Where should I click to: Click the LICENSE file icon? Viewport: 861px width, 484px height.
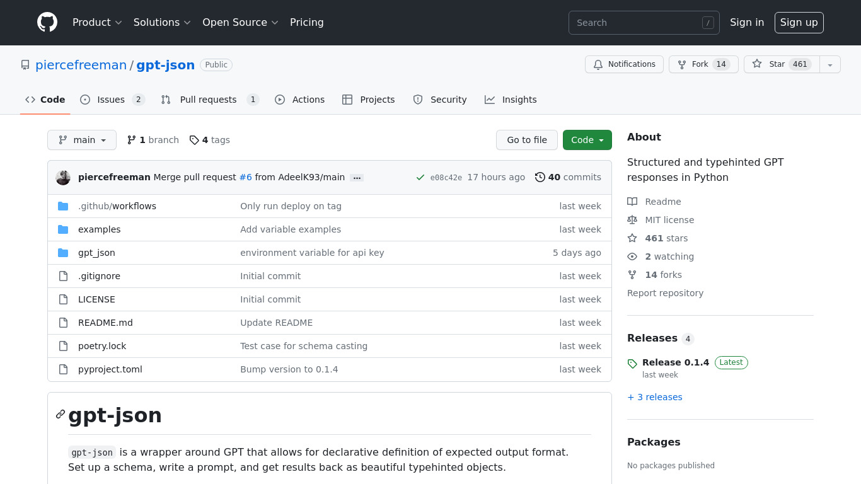point(63,299)
